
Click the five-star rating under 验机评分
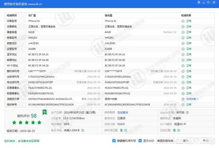tap(27, 122)
